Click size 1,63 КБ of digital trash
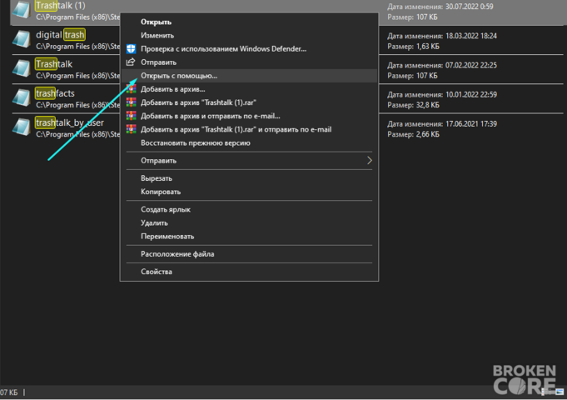 point(428,47)
